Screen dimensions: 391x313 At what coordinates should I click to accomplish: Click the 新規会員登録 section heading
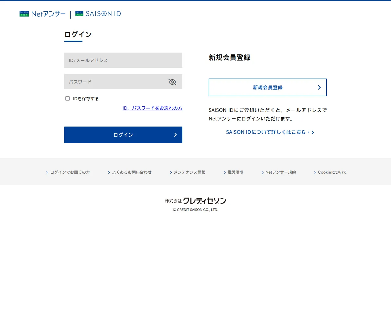pos(229,57)
